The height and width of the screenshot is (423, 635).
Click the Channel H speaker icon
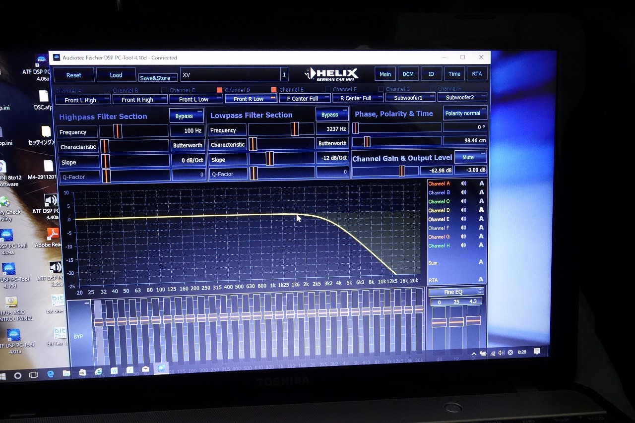tap(463, 245)
